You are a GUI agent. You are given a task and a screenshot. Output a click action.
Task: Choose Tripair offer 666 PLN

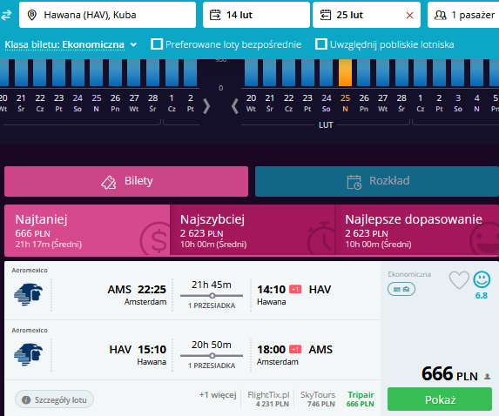tap(361, 399)
